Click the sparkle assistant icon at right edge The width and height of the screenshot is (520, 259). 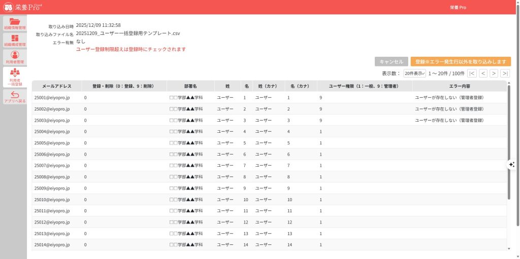(x=511, y=164)
